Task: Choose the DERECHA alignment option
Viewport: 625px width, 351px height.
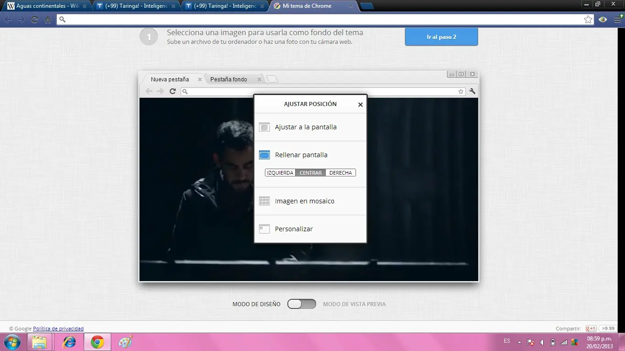Action: [340, 172]
